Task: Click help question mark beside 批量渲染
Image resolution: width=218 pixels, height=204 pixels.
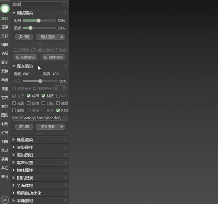Action: pos(65,140)
